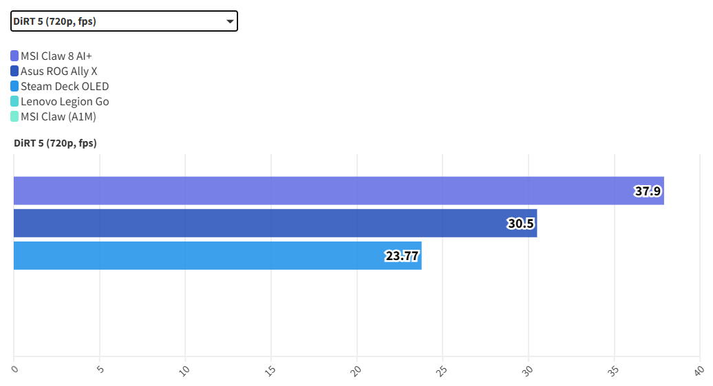Open the DiRT 5 benchmark dropdown
Image resolution: width=713 pixels, height=386 pixels.
tap(124, 21)
